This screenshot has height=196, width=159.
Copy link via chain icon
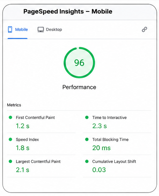click(x=144, y=30)
